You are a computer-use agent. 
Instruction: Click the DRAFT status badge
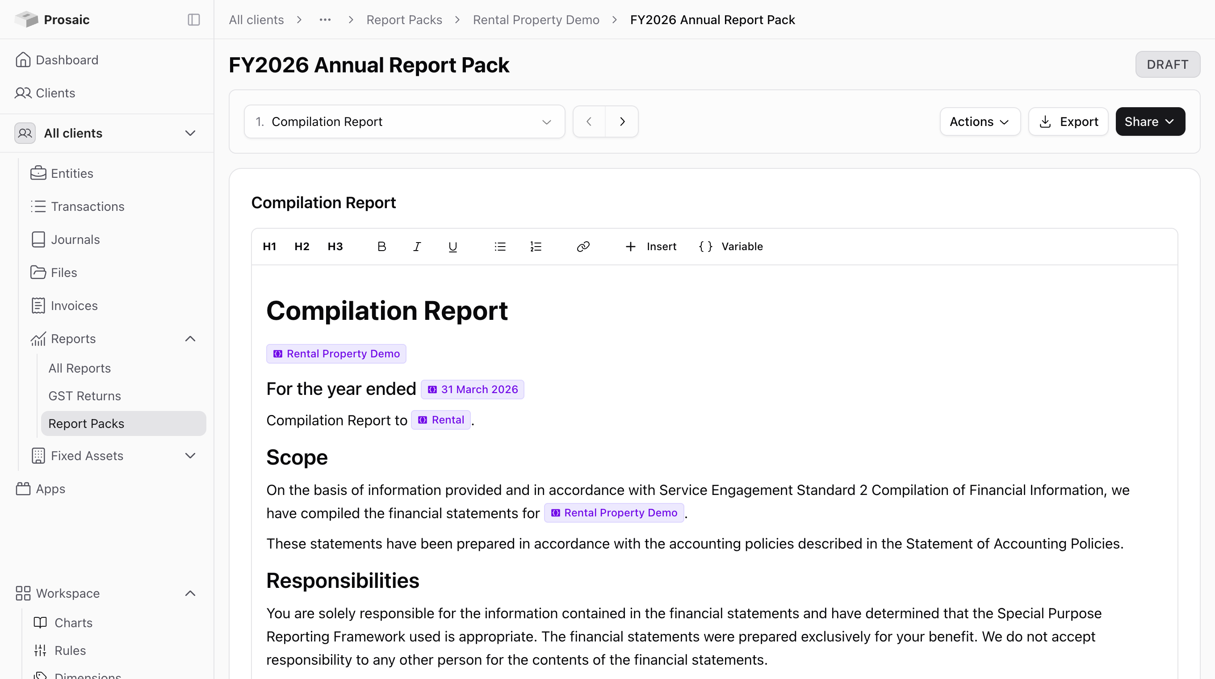point(1167,64)
